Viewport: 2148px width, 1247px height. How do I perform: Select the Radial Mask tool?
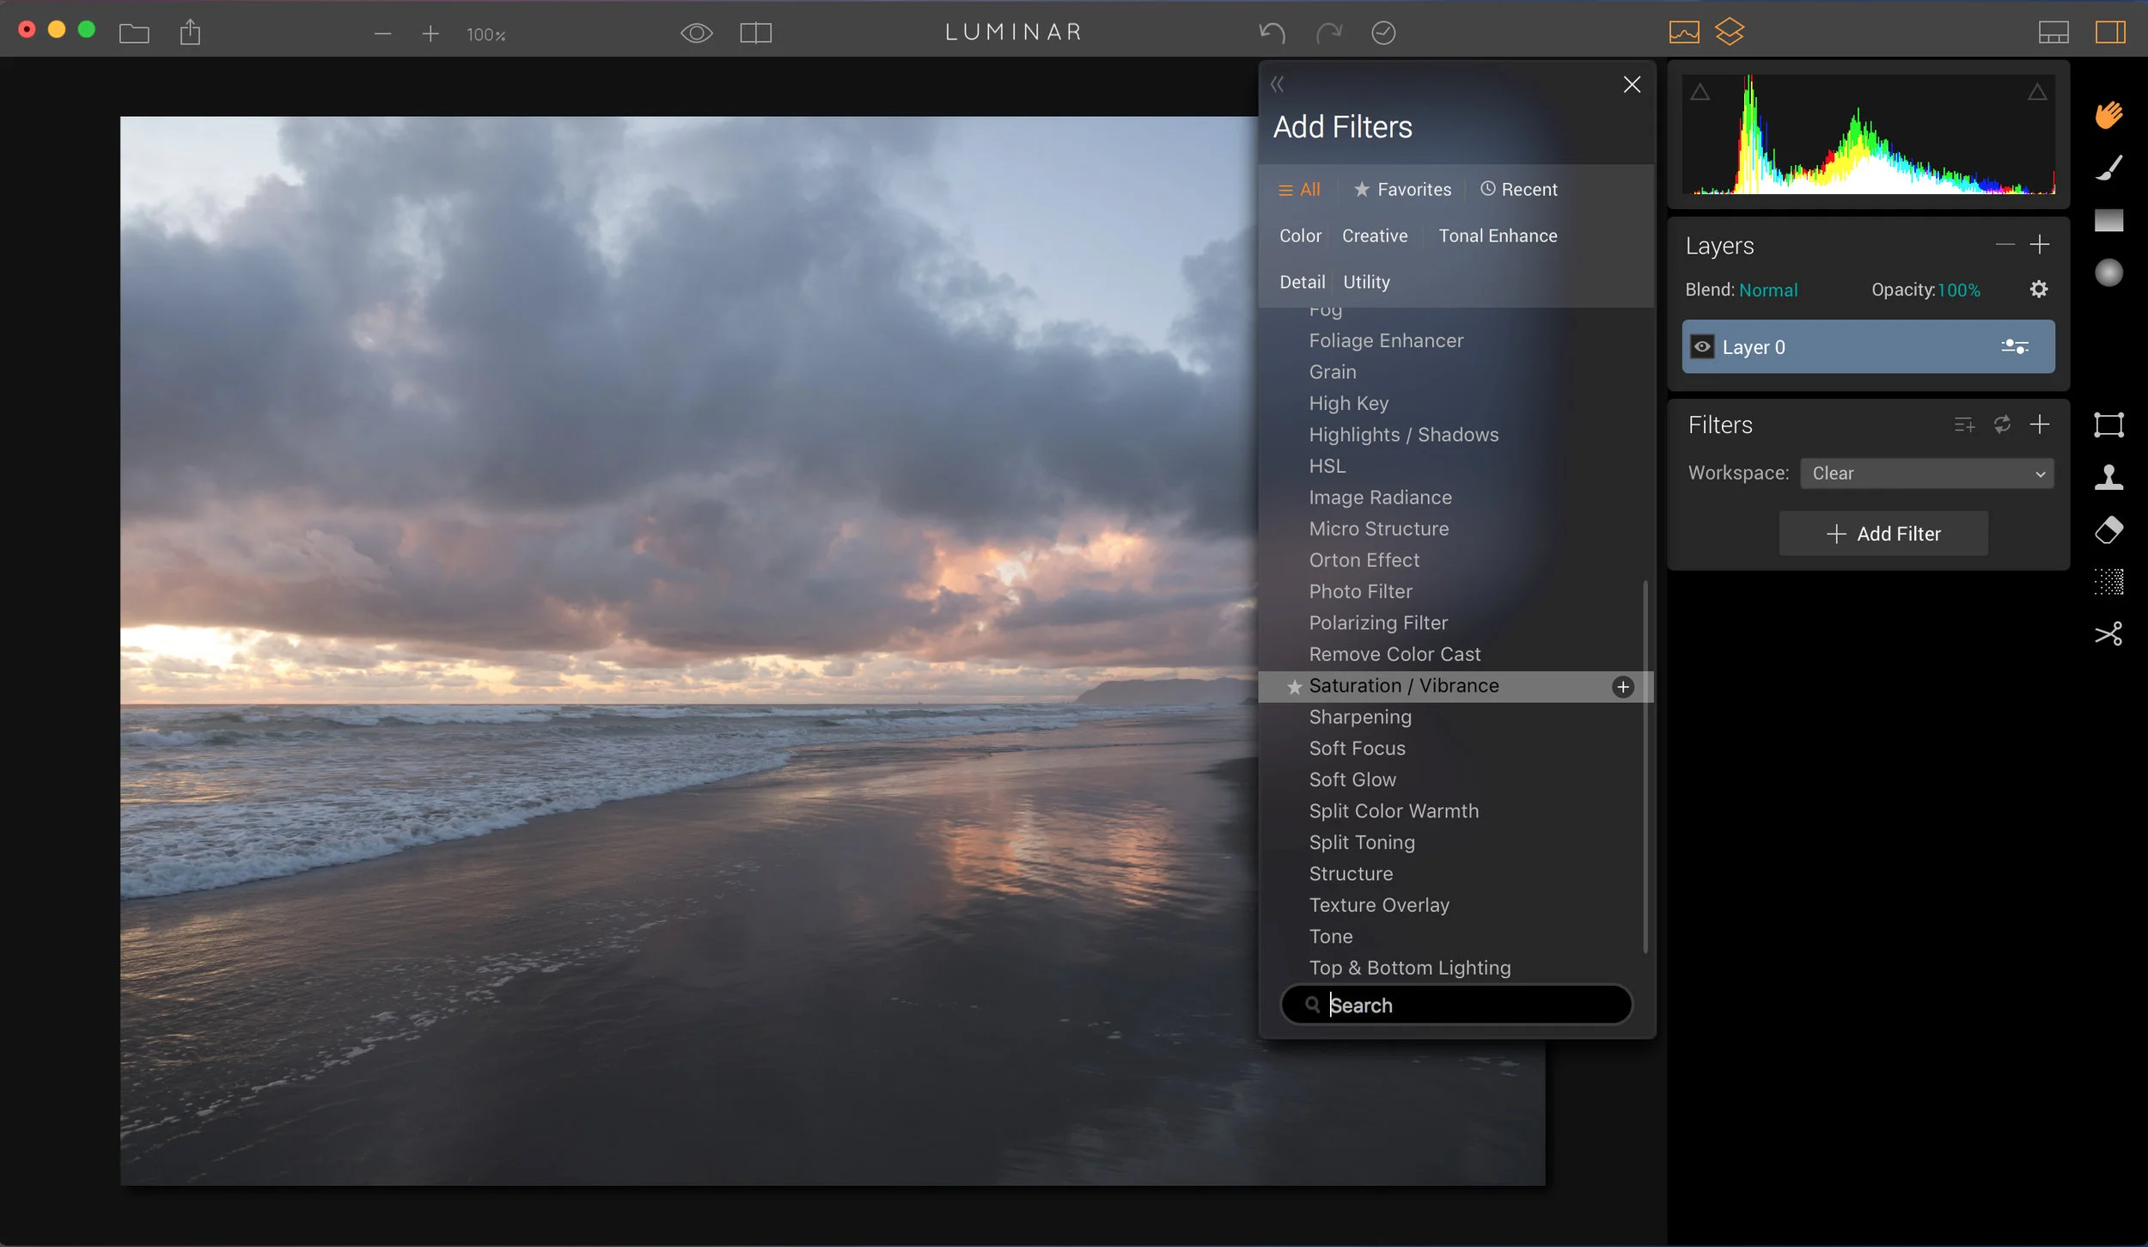click(x=2108, y=272)
